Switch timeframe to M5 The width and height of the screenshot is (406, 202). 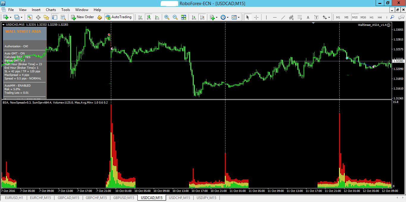click(347, 17)
